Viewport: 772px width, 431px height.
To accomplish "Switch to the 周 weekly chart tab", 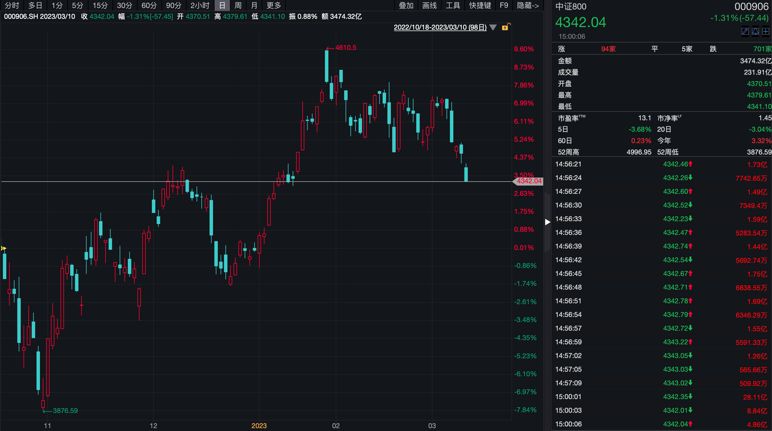I will tap(238, 5).
